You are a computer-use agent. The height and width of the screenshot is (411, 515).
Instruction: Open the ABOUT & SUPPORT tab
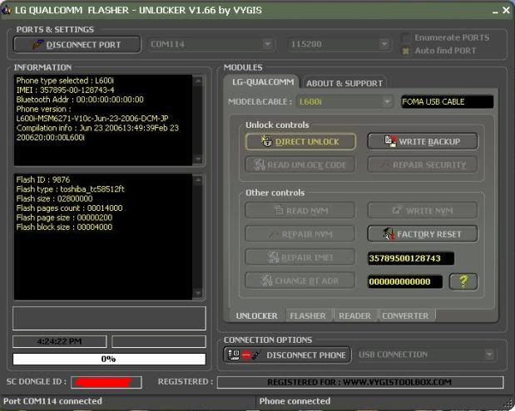[x=344, y=83]
